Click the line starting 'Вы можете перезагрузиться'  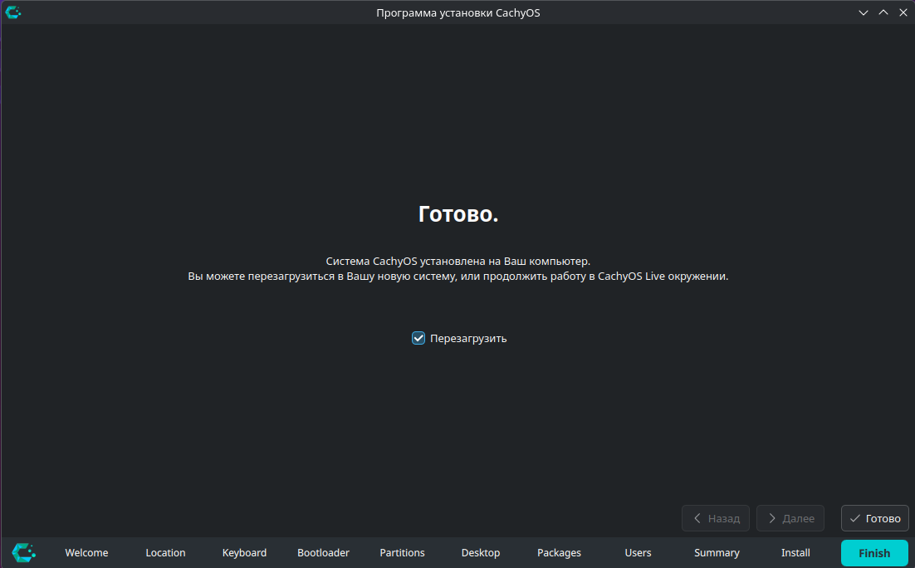pos(458,277)
